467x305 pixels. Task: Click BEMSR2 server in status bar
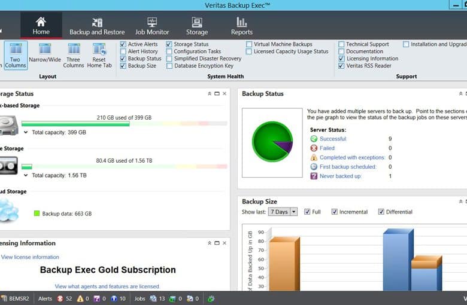(x=16, y=298)
